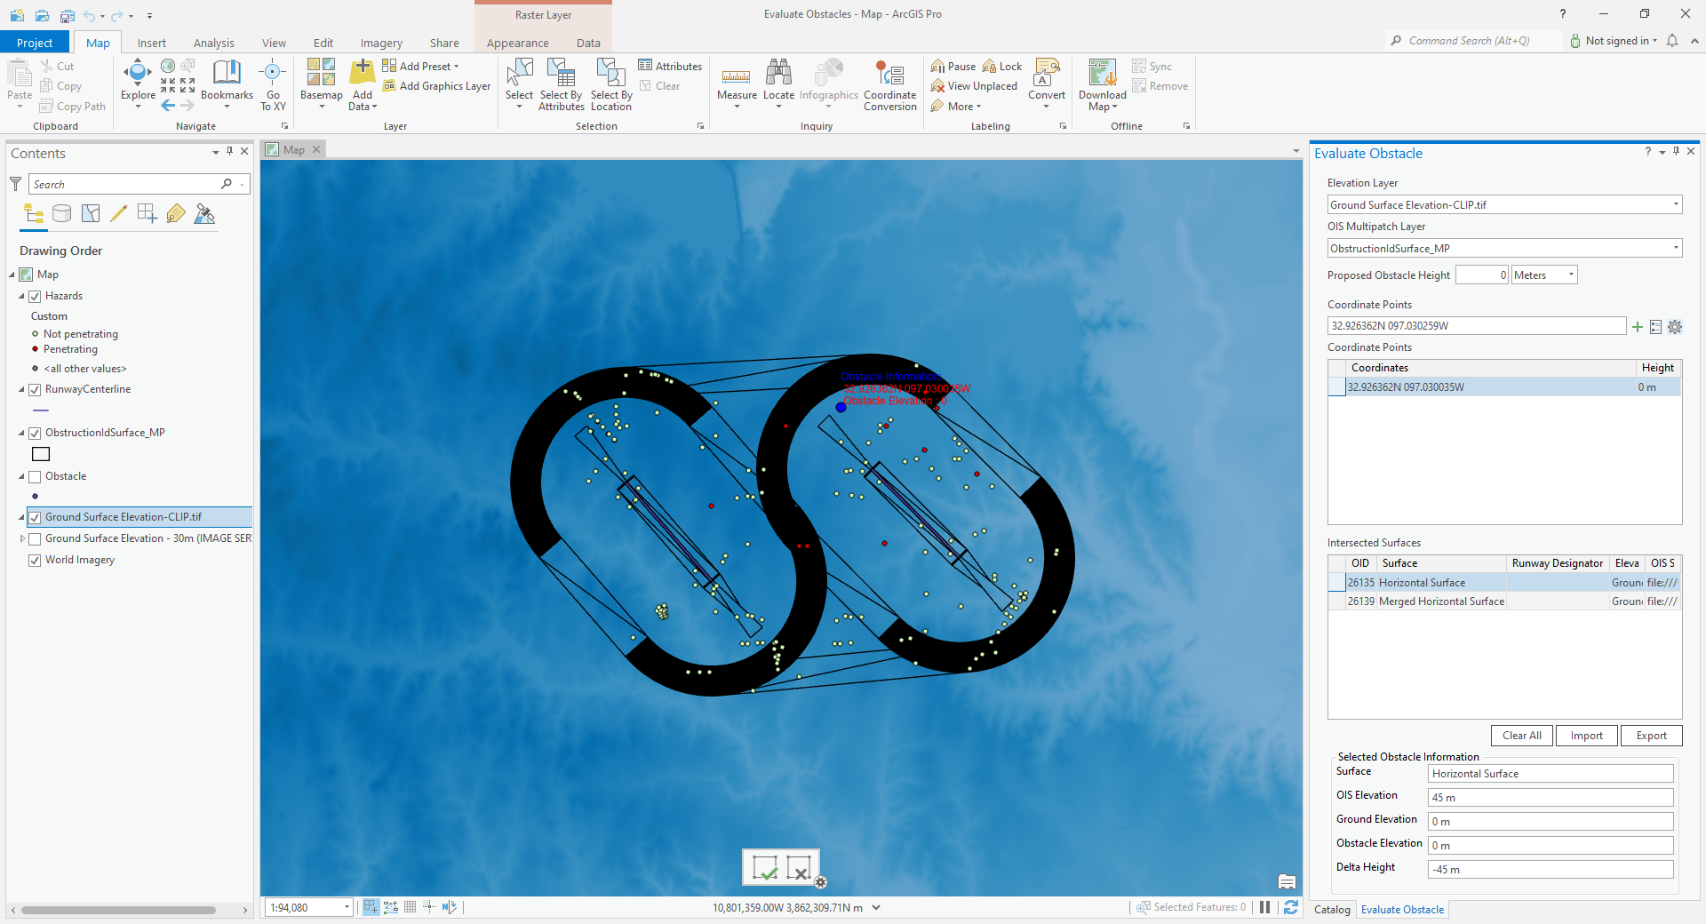Switch Contents to List By Data Source view
The width and height of the screenshot is (1706, 924).
click(x=61, y=213)
